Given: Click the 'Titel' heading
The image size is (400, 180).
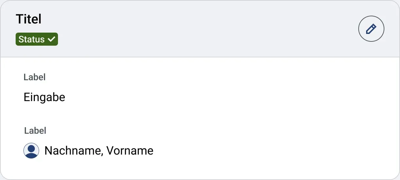Looking at the screenshot, I should tap(29, 19).
